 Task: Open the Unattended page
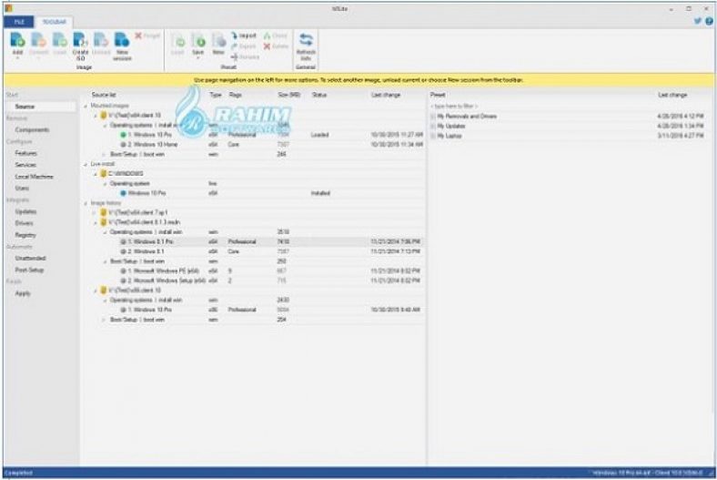point(30,258)
